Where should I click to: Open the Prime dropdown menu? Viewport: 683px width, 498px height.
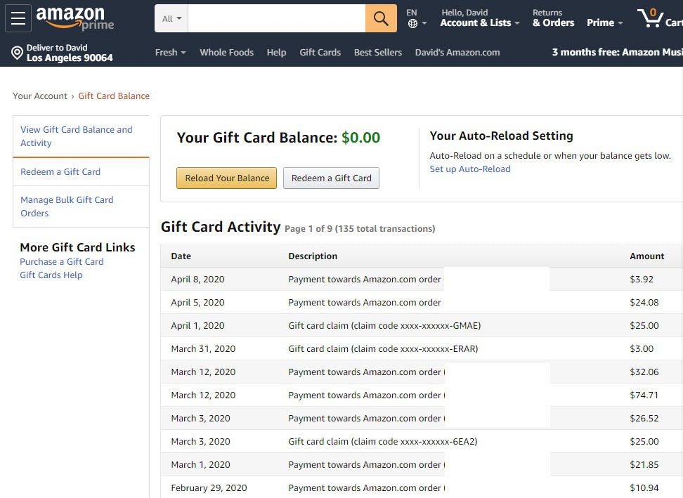click(604, 22)
